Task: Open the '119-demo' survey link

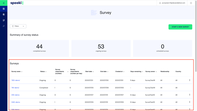Action: click(15, 88)
